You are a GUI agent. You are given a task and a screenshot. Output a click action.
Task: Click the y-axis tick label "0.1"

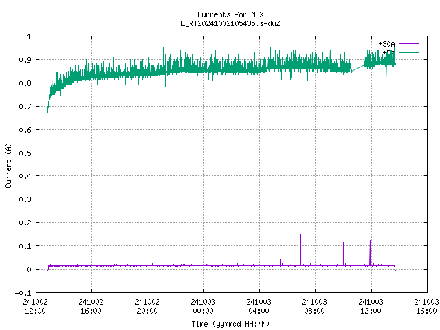25,246
